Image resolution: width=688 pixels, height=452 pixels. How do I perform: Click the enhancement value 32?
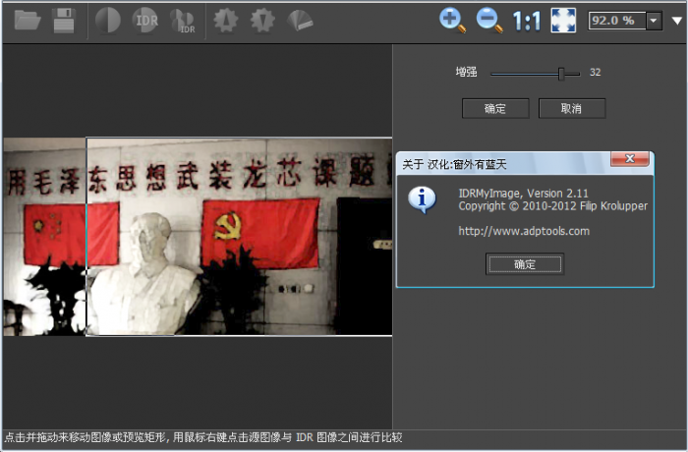click(x=595, y=72)
